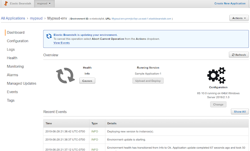The width and height of the screenshot is (250, 151).
Task: Open the Actions dropdown menu
Action: (x=239, y=18)
